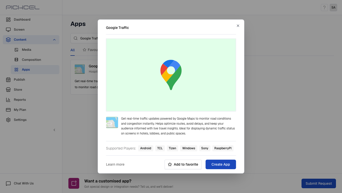Click the Apps grid icon
Screen dimensions: 342x193
pos(16,70)
